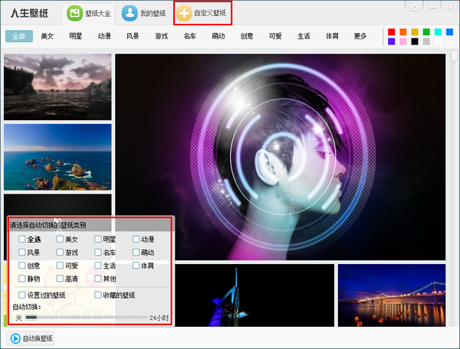Pick the cyan color filter swatch

click(x=438, y=32)
